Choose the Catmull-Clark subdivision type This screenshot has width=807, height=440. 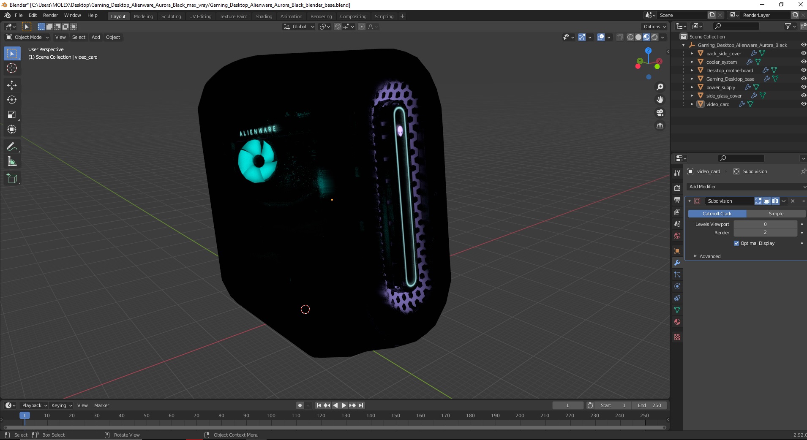pyautogui.click(x=717, y=214)
